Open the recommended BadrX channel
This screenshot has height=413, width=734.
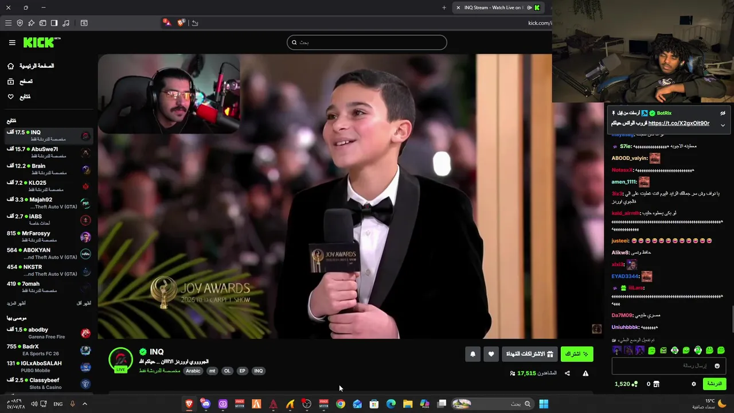pyautogui.click(x=48, y=349)
